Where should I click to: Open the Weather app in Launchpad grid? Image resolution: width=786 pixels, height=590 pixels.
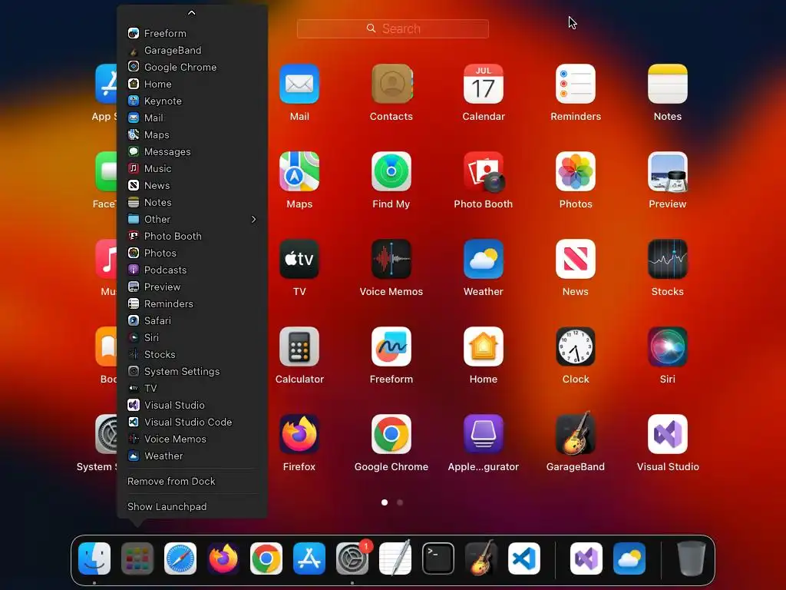484,259
